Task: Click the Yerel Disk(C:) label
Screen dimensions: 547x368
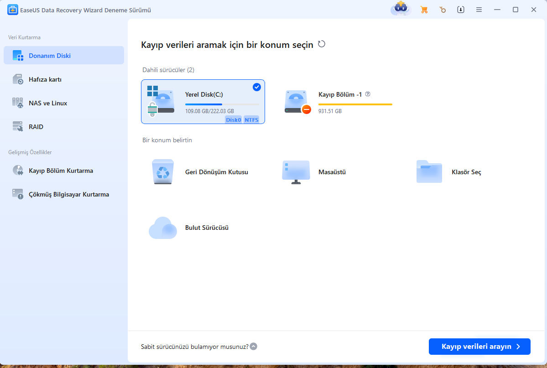Action: tap(204, 94)
